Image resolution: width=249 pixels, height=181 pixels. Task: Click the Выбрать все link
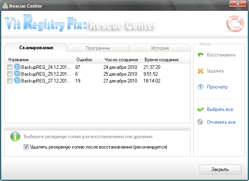click(x=220, y=109)
